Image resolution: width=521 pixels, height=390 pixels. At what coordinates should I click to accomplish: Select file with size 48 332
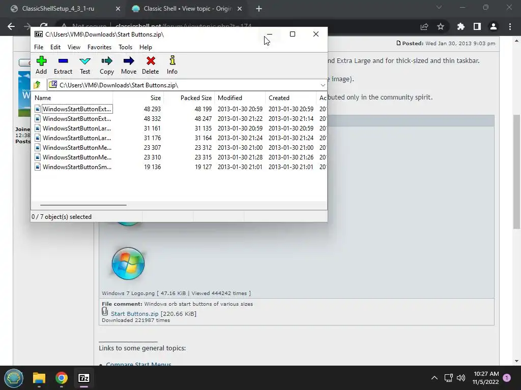tap(180, 118)
